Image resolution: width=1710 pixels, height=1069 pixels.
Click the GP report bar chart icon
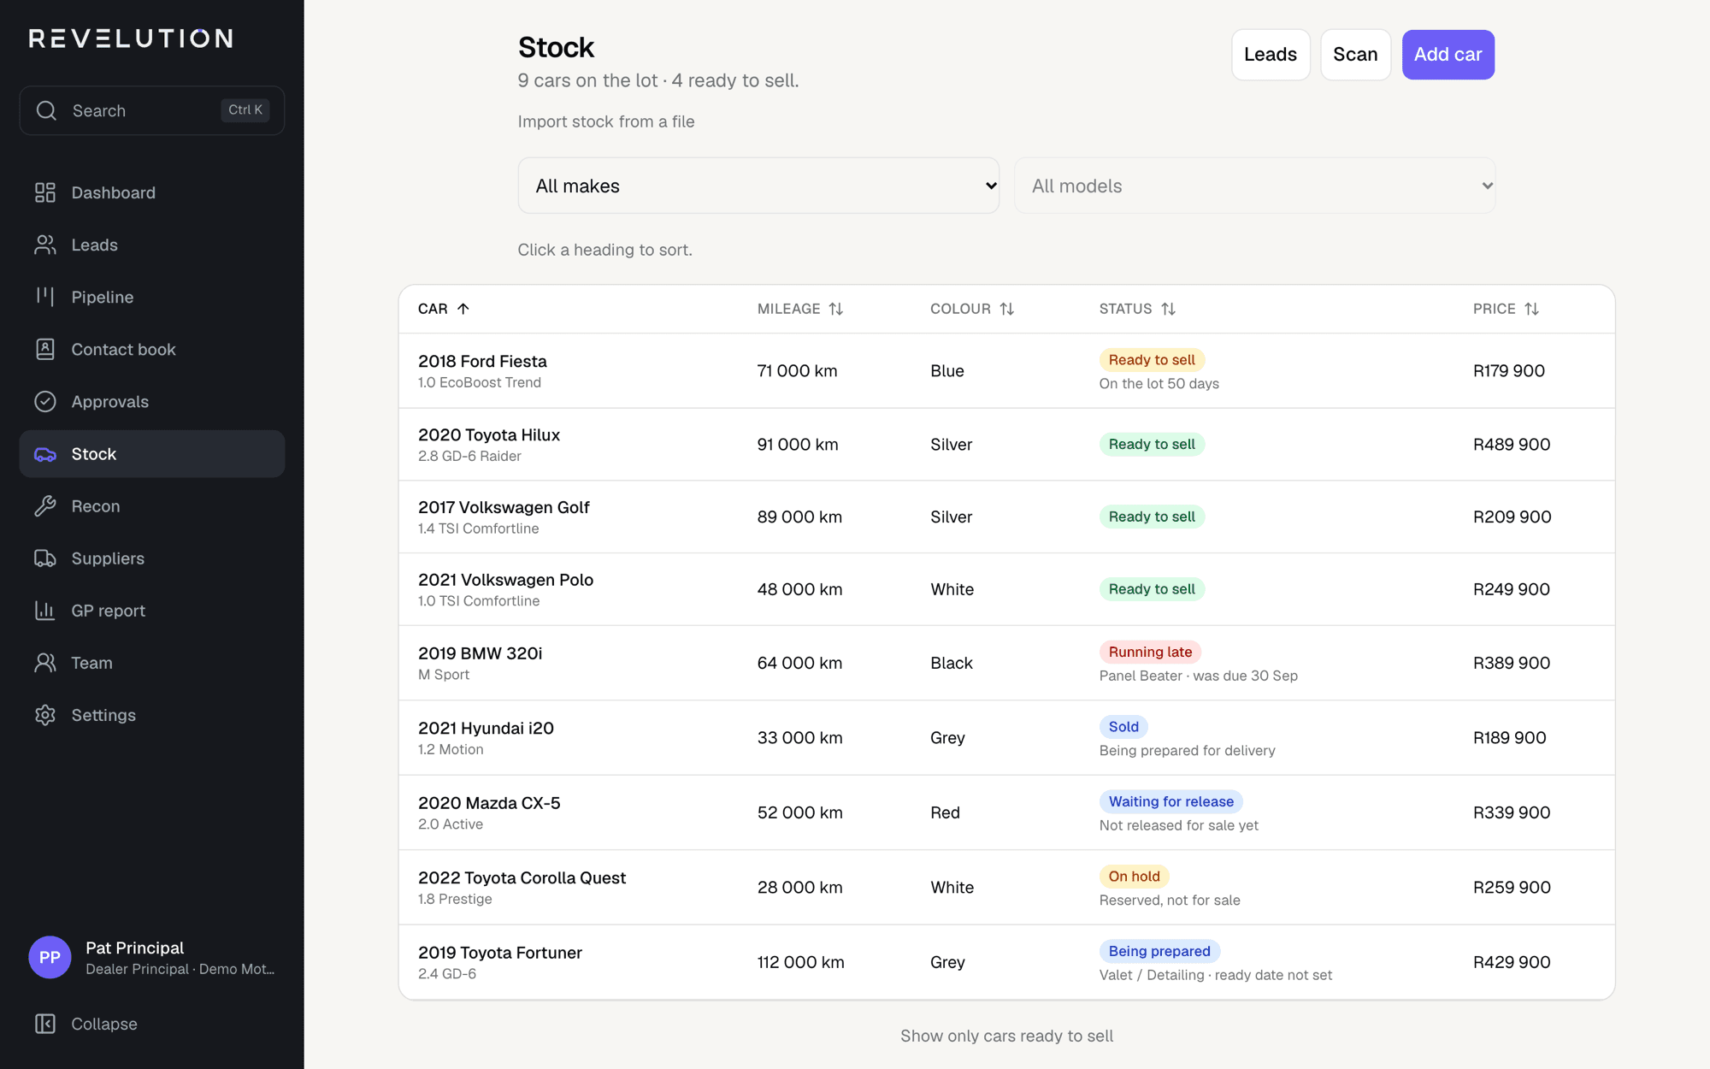pos(45,611)
